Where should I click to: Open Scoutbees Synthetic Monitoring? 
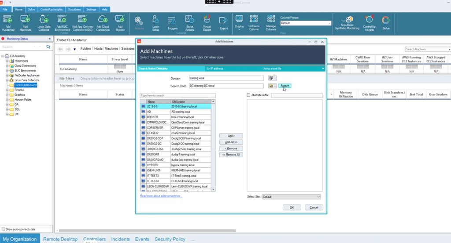347,23
